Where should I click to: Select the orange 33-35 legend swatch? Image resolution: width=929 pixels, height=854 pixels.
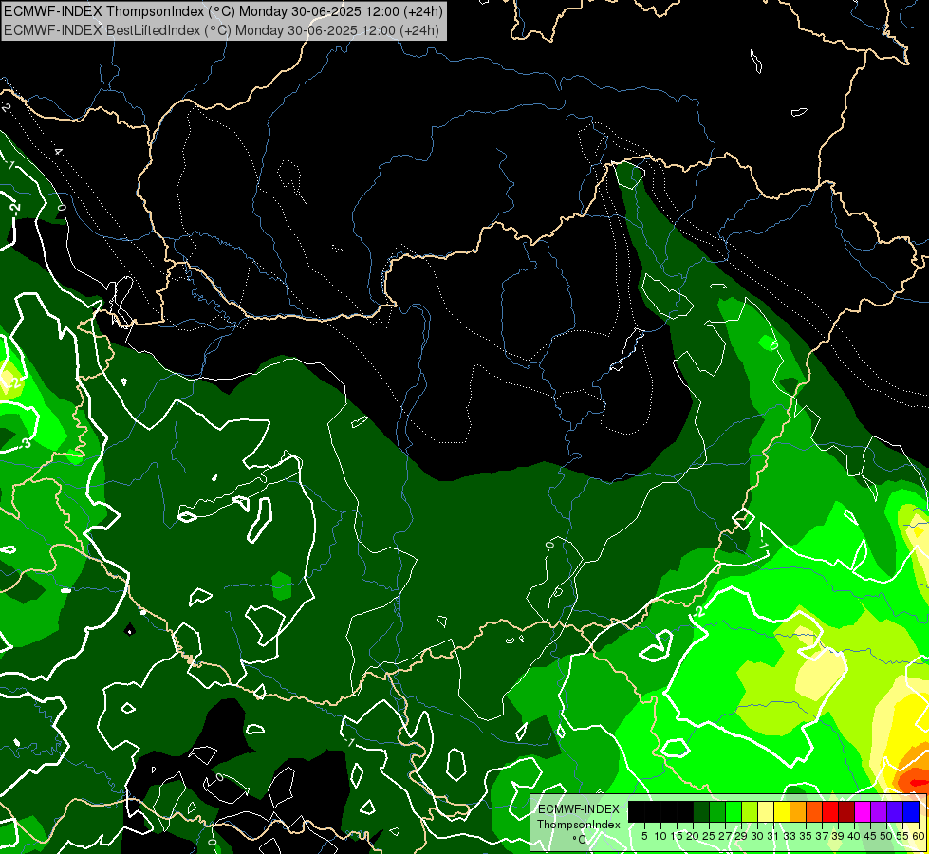pyautogui.click(x=798, y=811)
